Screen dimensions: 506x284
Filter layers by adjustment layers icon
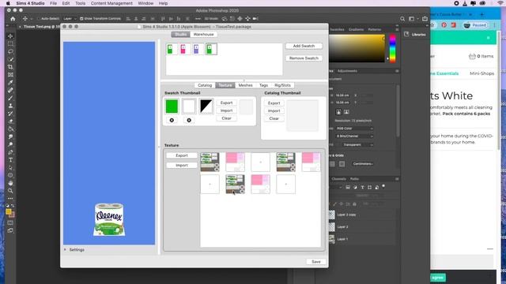click(x=355, y=187)
